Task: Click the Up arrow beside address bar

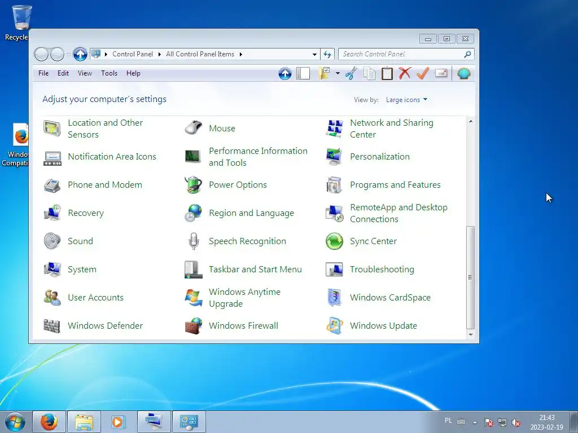Action: point(80,55)
